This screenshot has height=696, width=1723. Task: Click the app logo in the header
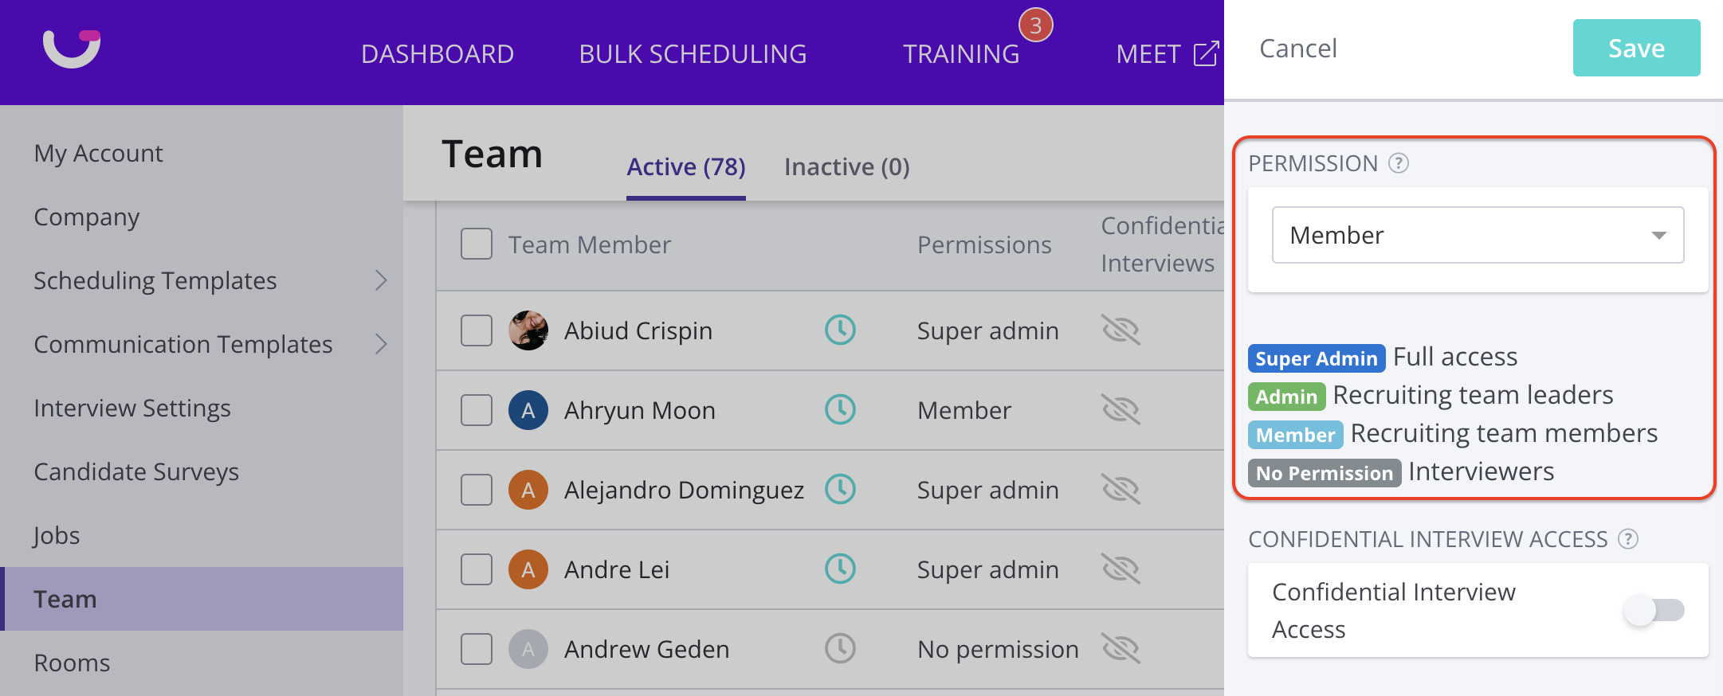[x=72, y=49]
